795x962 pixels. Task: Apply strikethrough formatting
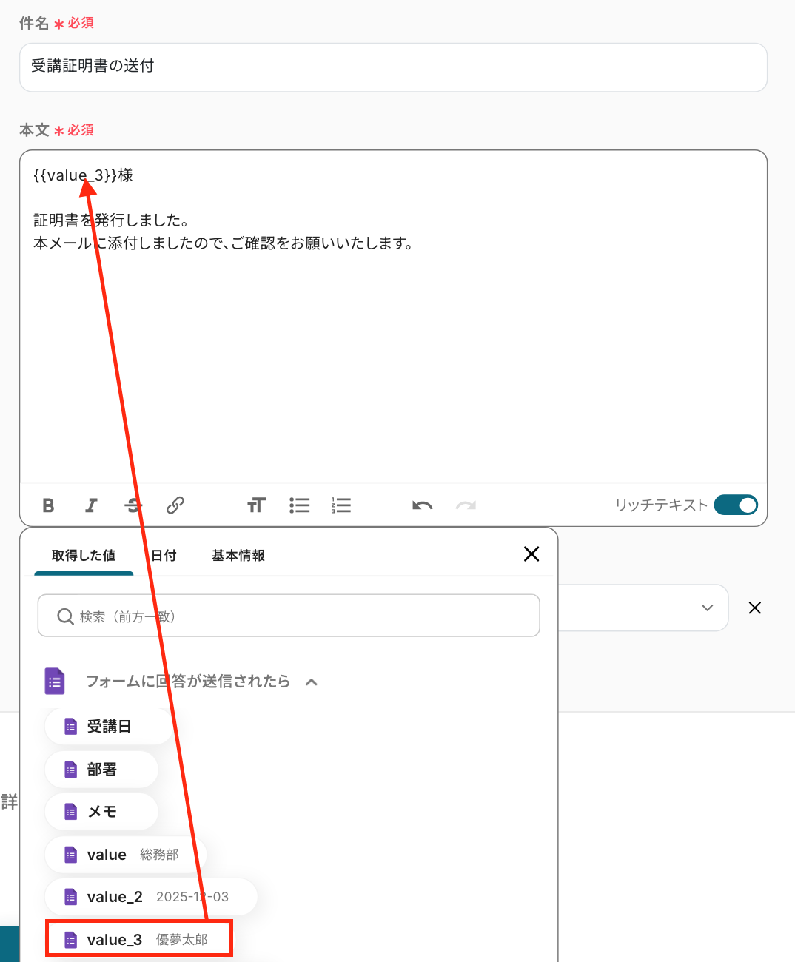[133, 505]
